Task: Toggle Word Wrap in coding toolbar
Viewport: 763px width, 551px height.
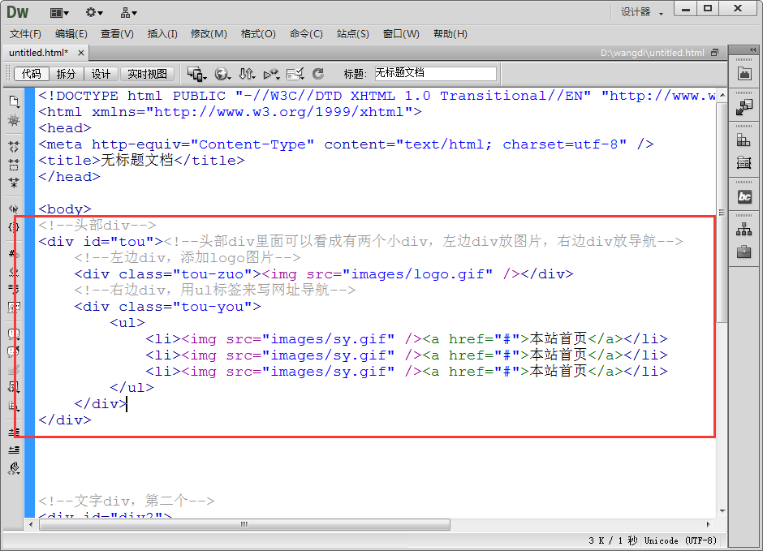Action: pos(14,290)
